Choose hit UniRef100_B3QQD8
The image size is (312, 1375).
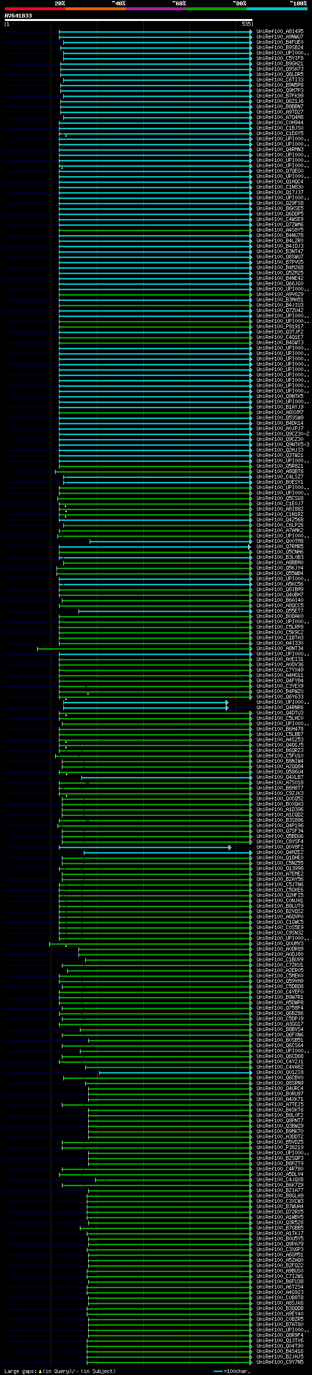(279, 1308)
